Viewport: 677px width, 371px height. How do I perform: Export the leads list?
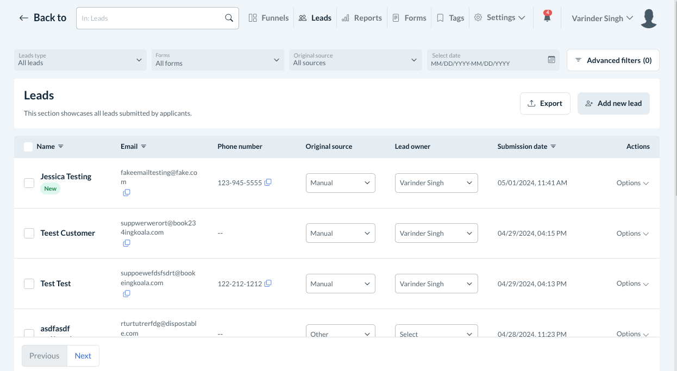point(545,103)
